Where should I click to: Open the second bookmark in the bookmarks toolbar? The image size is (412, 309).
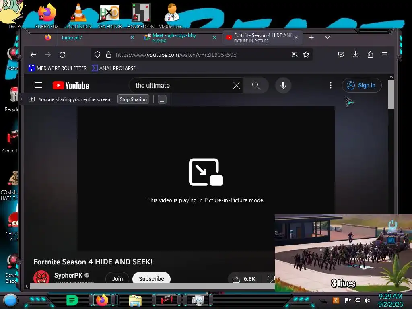point(114,68)
